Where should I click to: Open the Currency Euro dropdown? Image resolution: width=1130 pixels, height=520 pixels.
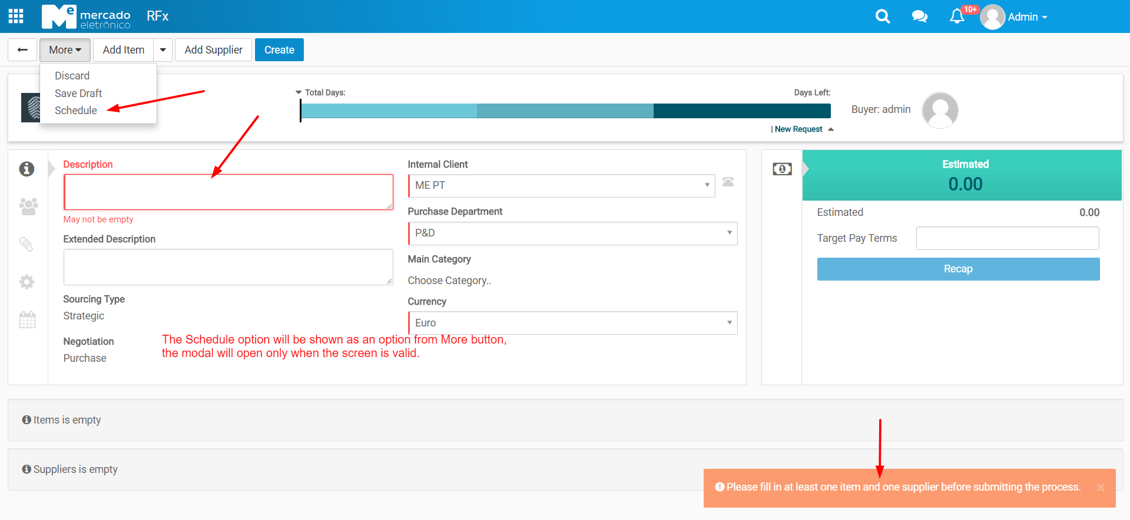572,323
